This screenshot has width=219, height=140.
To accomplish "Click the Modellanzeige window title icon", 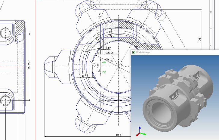I will point(134,52).
